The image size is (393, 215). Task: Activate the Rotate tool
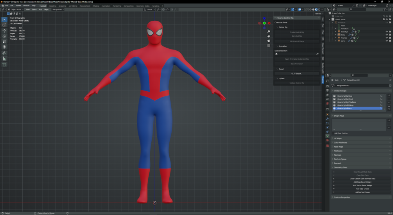[x=4, y=36]
